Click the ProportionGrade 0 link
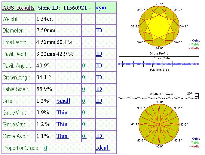 click(46, 148)
